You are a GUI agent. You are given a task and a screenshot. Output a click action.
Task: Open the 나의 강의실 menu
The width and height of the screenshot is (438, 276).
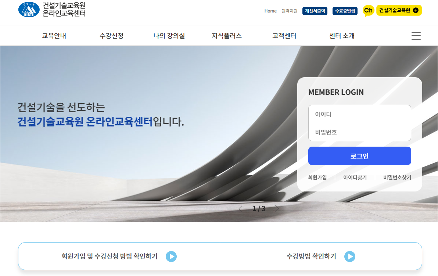[x=169, y=36]
